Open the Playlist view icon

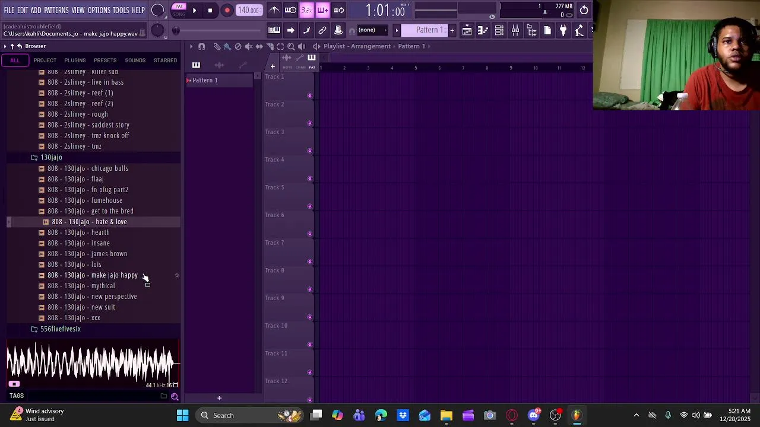(467, 30)
